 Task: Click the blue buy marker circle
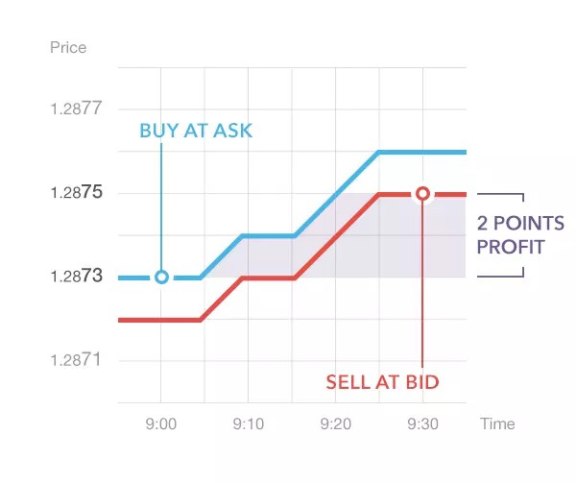click(161, 277)
